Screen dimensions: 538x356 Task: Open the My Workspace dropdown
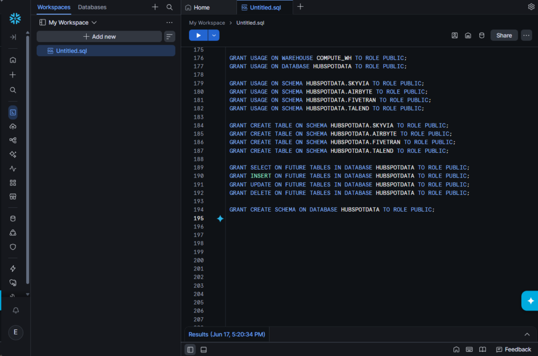coord(68,23)
